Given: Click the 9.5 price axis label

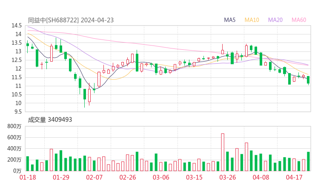Looking at the screenshot, I should point(18,112).
